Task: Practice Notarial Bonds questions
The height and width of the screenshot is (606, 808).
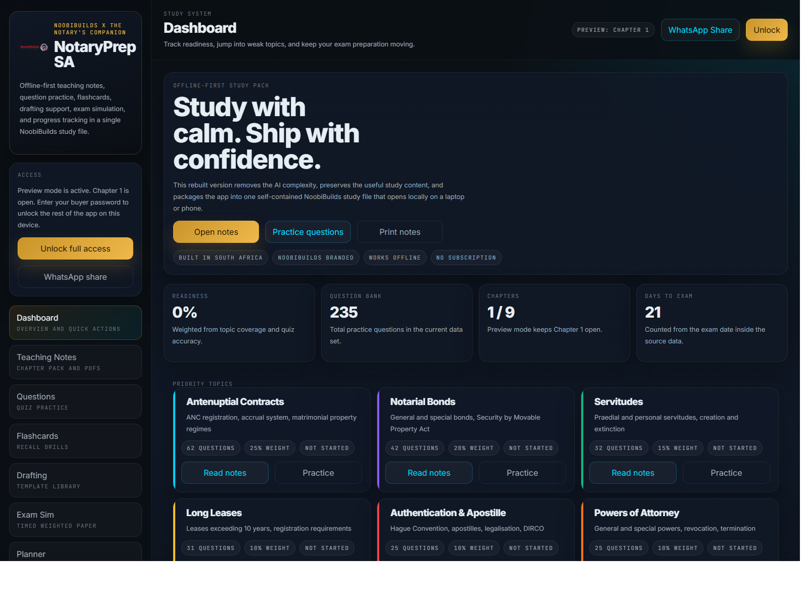Action: [x=522, y=473]
